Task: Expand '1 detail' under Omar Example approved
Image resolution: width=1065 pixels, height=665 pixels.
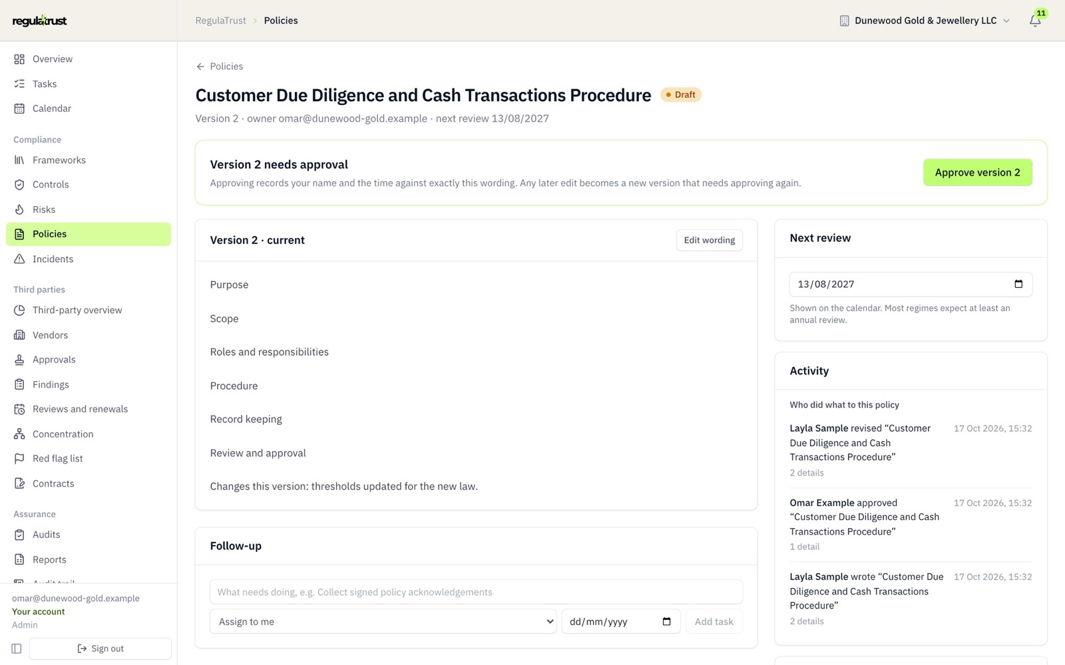Action: click(x=805, y=547)
